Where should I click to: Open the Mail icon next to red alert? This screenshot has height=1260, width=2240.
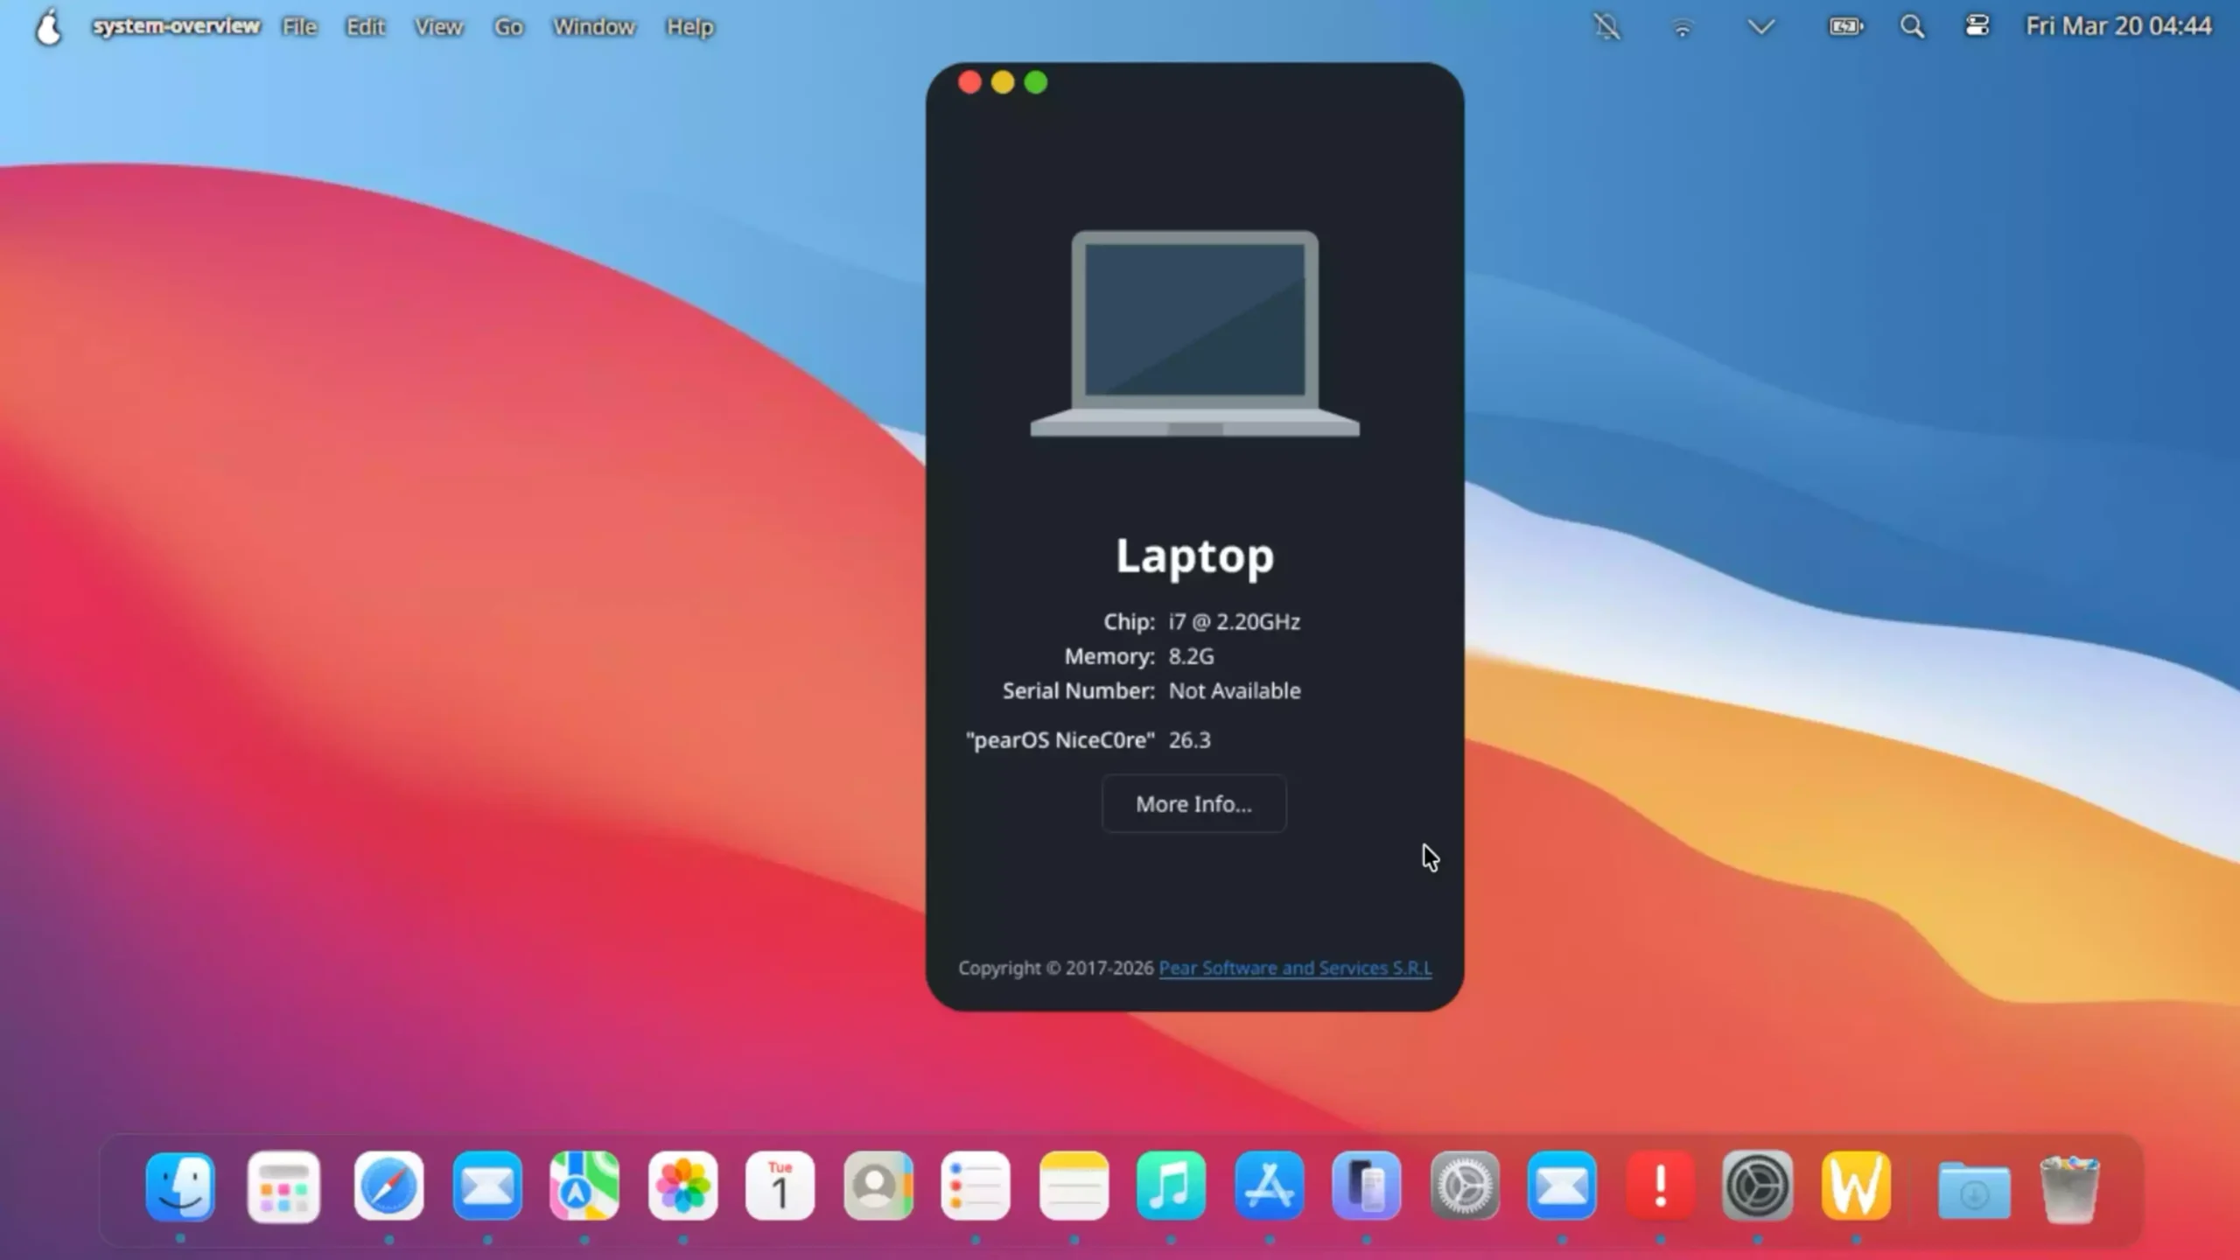point(1562,1186)
